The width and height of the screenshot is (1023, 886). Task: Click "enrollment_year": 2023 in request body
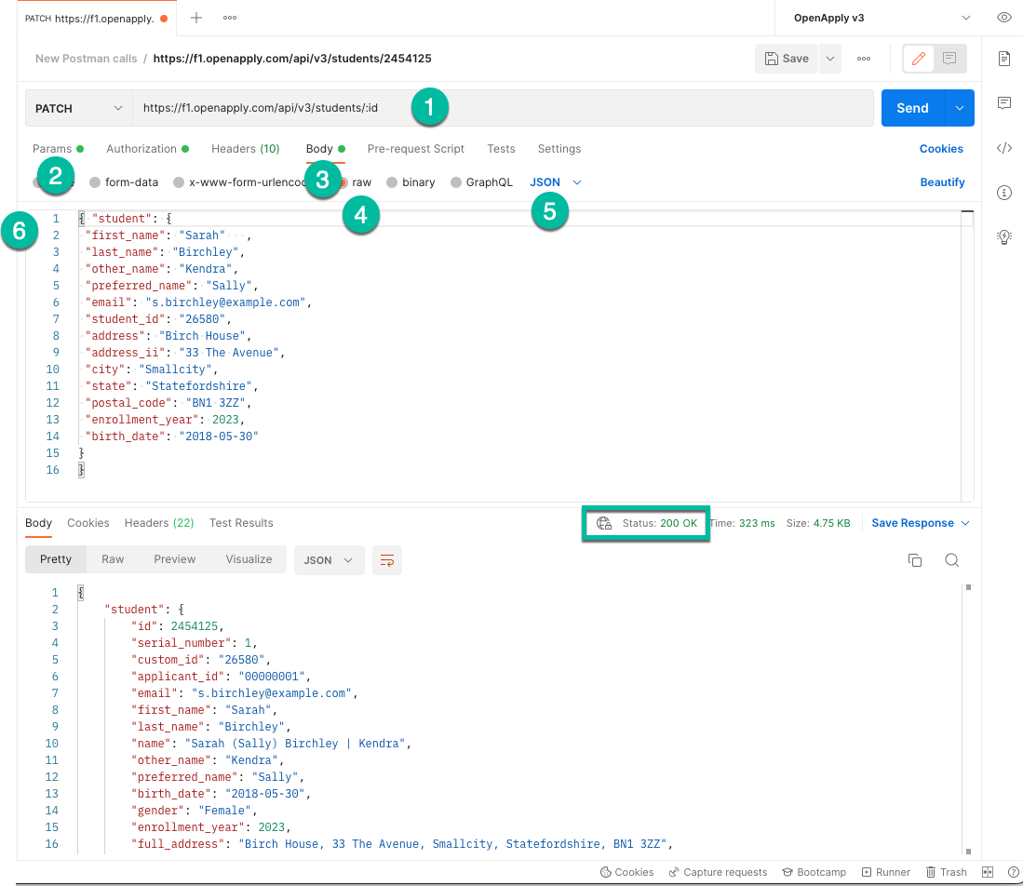(165, 420)
